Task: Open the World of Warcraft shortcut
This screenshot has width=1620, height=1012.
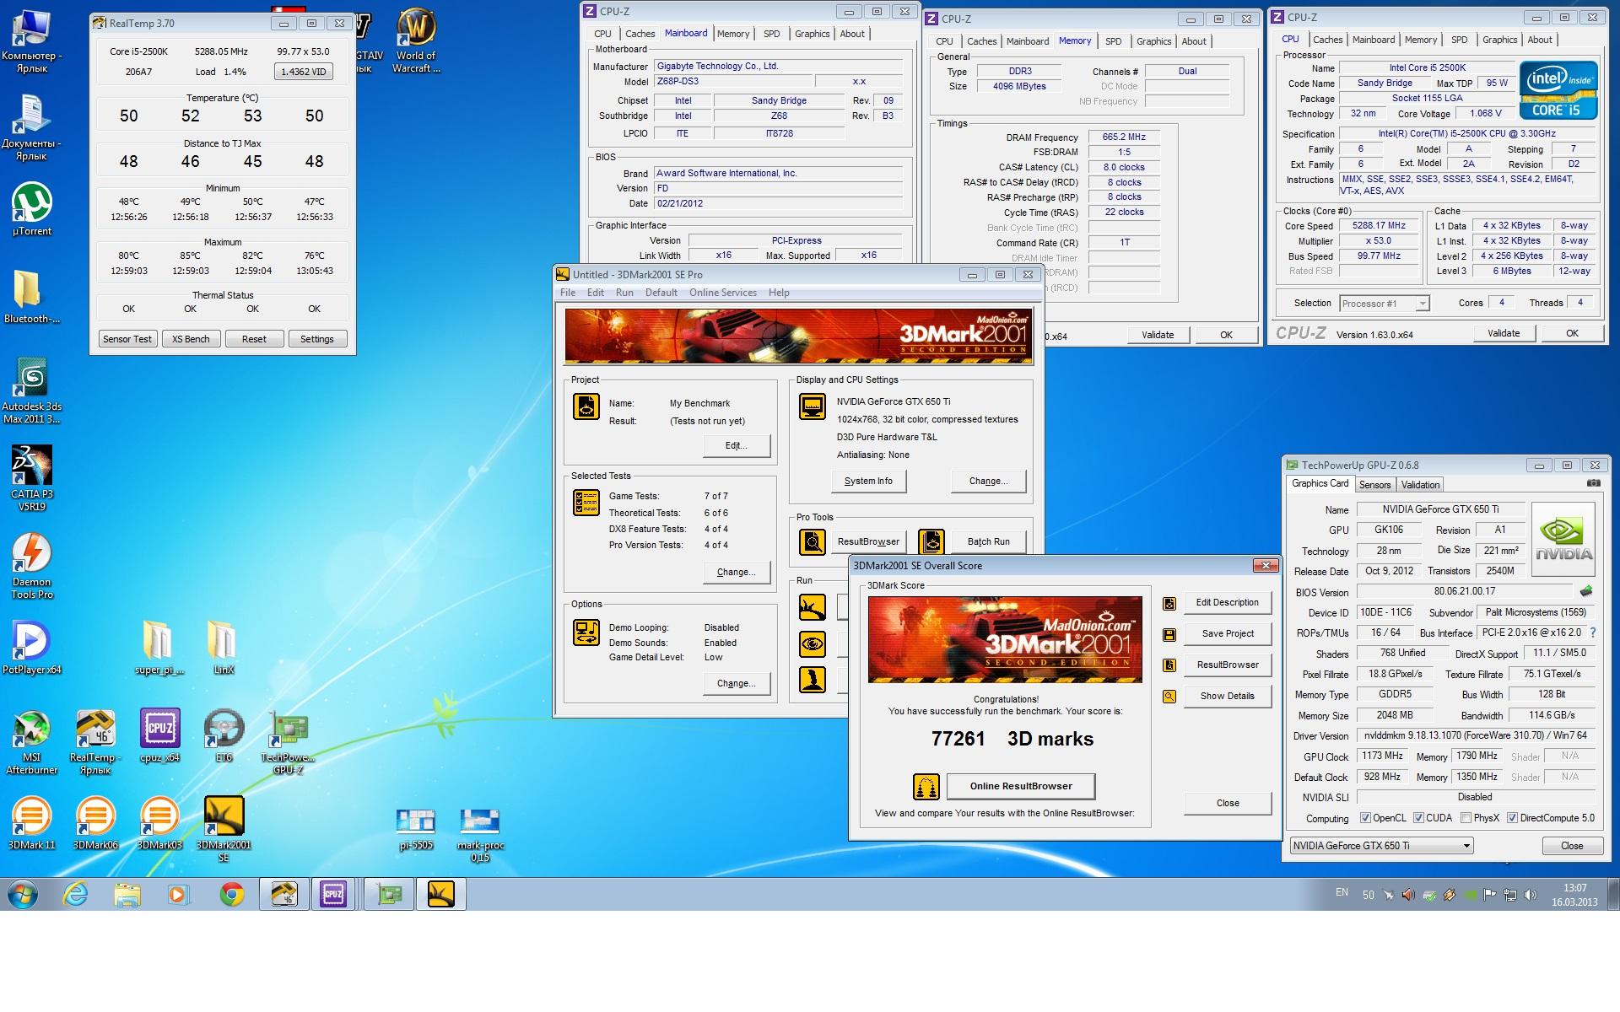Action: [x=416, y=40]
